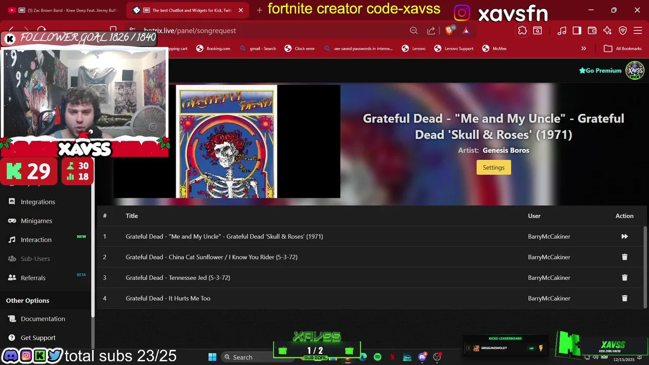Open the browser Extensions puzzle icon
Screen dimensions: 649x365
pyautogui.click(x=522, y=30)
